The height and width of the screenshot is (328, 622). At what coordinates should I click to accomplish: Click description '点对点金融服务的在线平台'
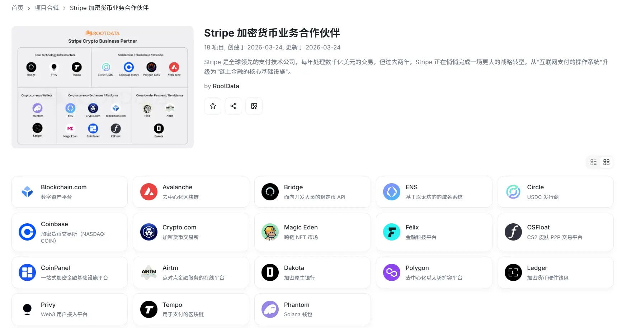pyautogui.click(x=193, y=278)
